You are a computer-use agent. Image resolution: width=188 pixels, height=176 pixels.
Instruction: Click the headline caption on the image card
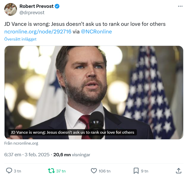[73, 132]
